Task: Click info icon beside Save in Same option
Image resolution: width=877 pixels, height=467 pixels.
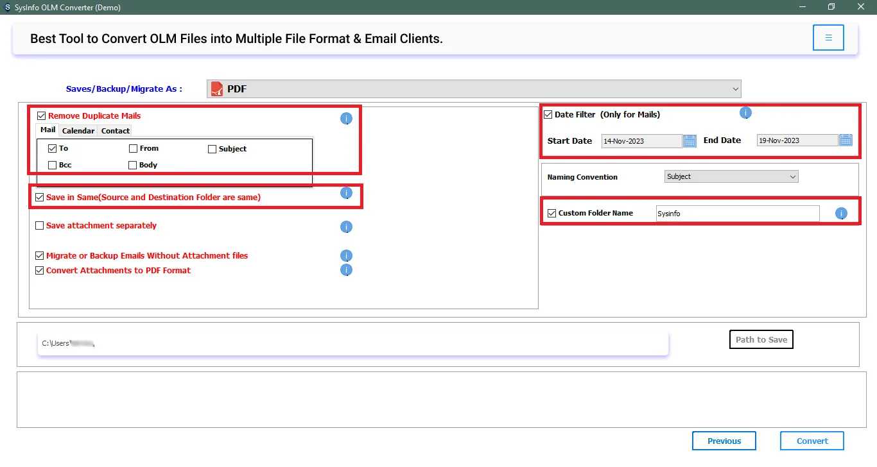Action: tap(346, 193)
